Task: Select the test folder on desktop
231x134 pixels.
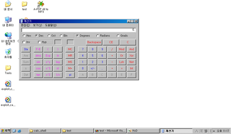Action: pyautogui.click(x=24, y=6)
